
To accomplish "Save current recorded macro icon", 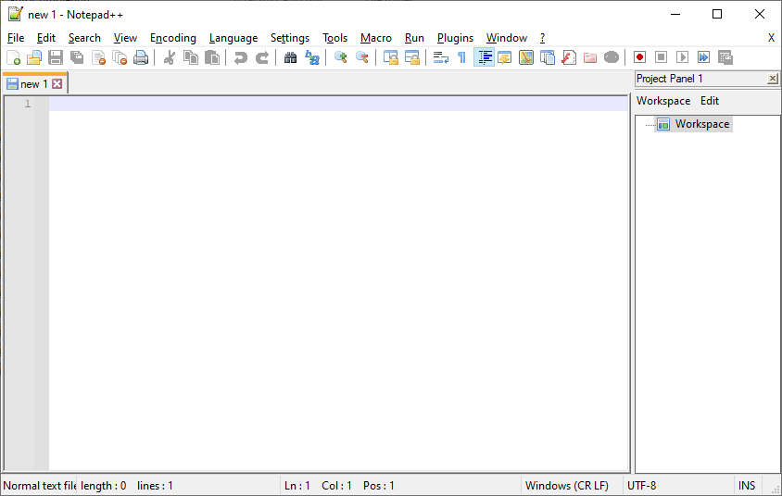I will pyautogui.click(x=725, y=57).
